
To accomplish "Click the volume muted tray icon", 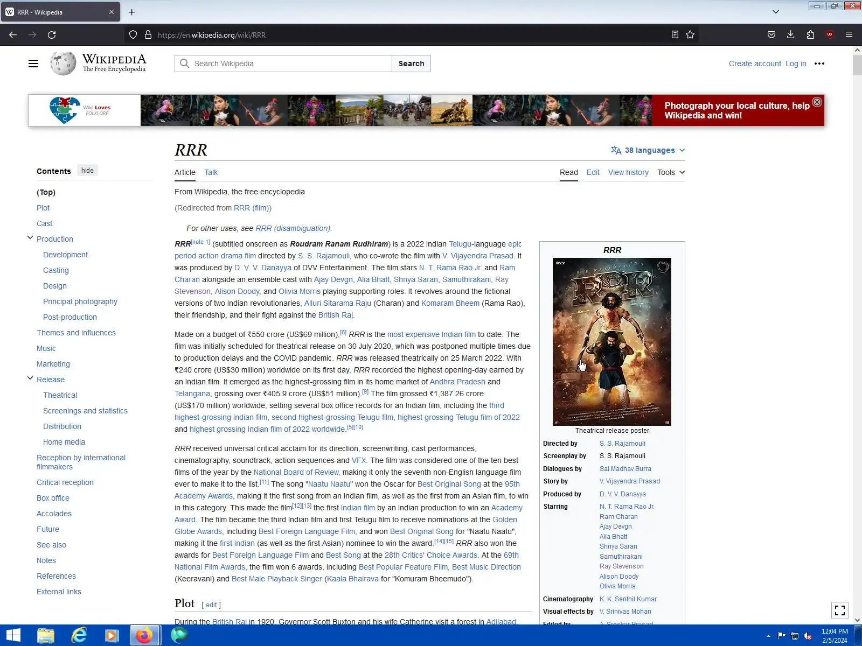I will point(808,636).
